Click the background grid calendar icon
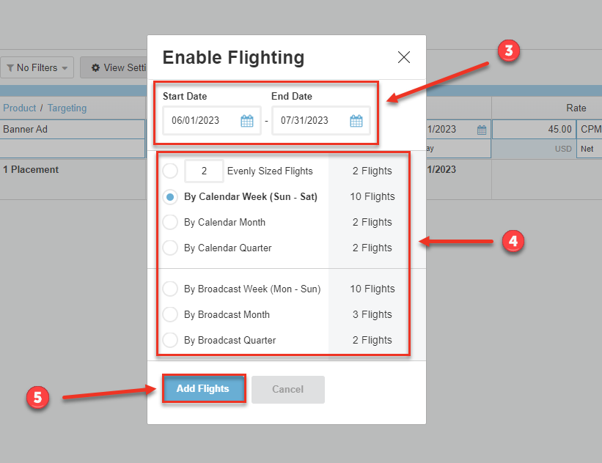The height and width of the screenshot is (463, 602). click(482, 130)
